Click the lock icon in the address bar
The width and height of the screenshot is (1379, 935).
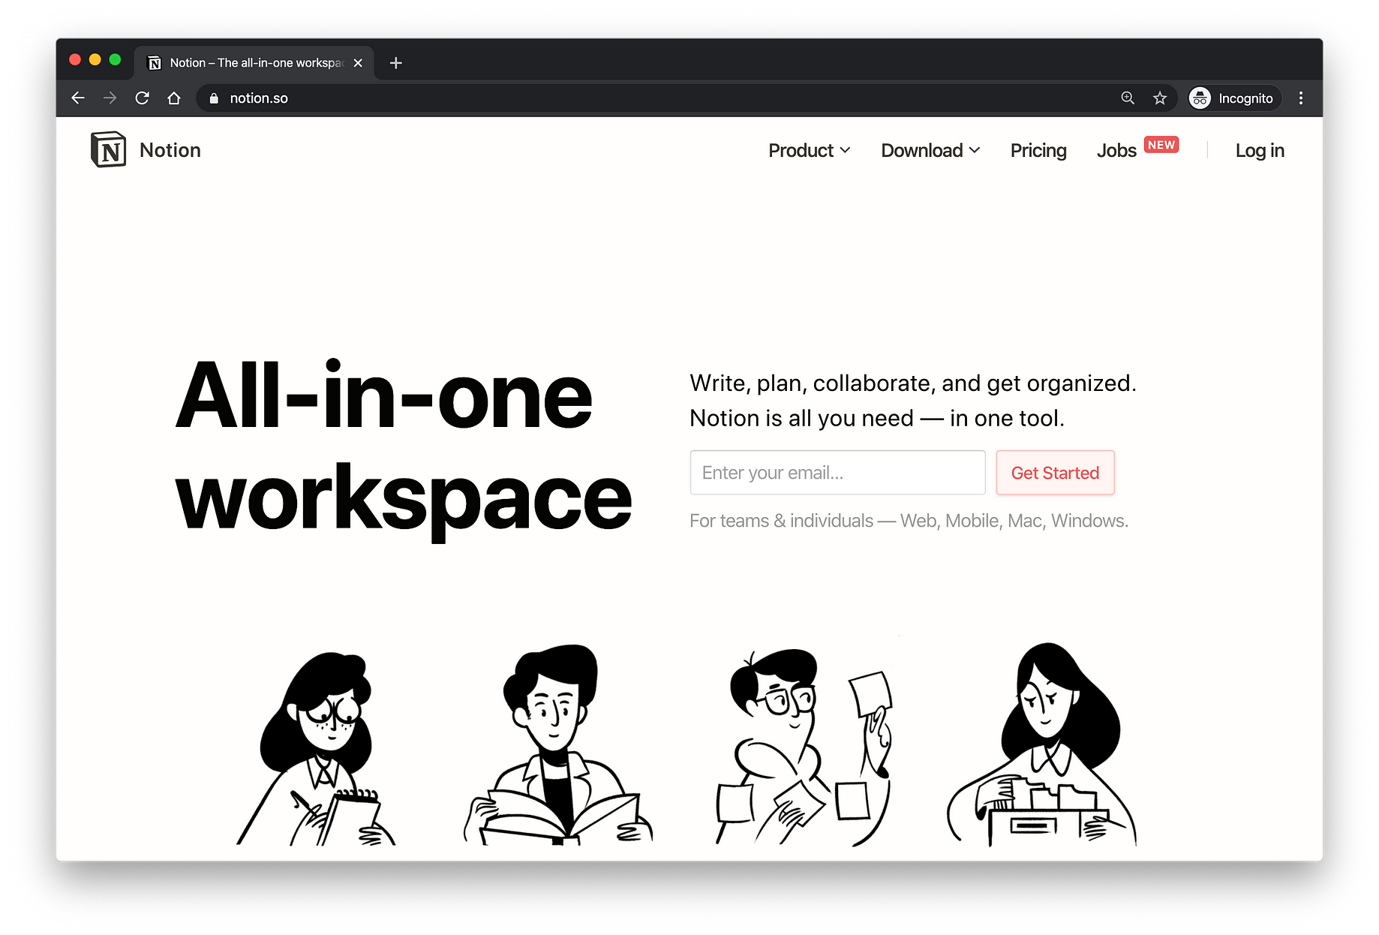[214, 98]
